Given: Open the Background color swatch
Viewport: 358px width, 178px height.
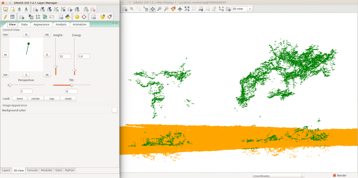Looking at the screenshot, I should pos(114,110).
